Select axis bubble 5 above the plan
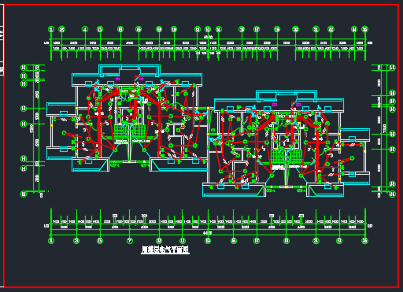The height and width of the screenshot is (292, 403). pyautogui.click(x=100, y=29)
